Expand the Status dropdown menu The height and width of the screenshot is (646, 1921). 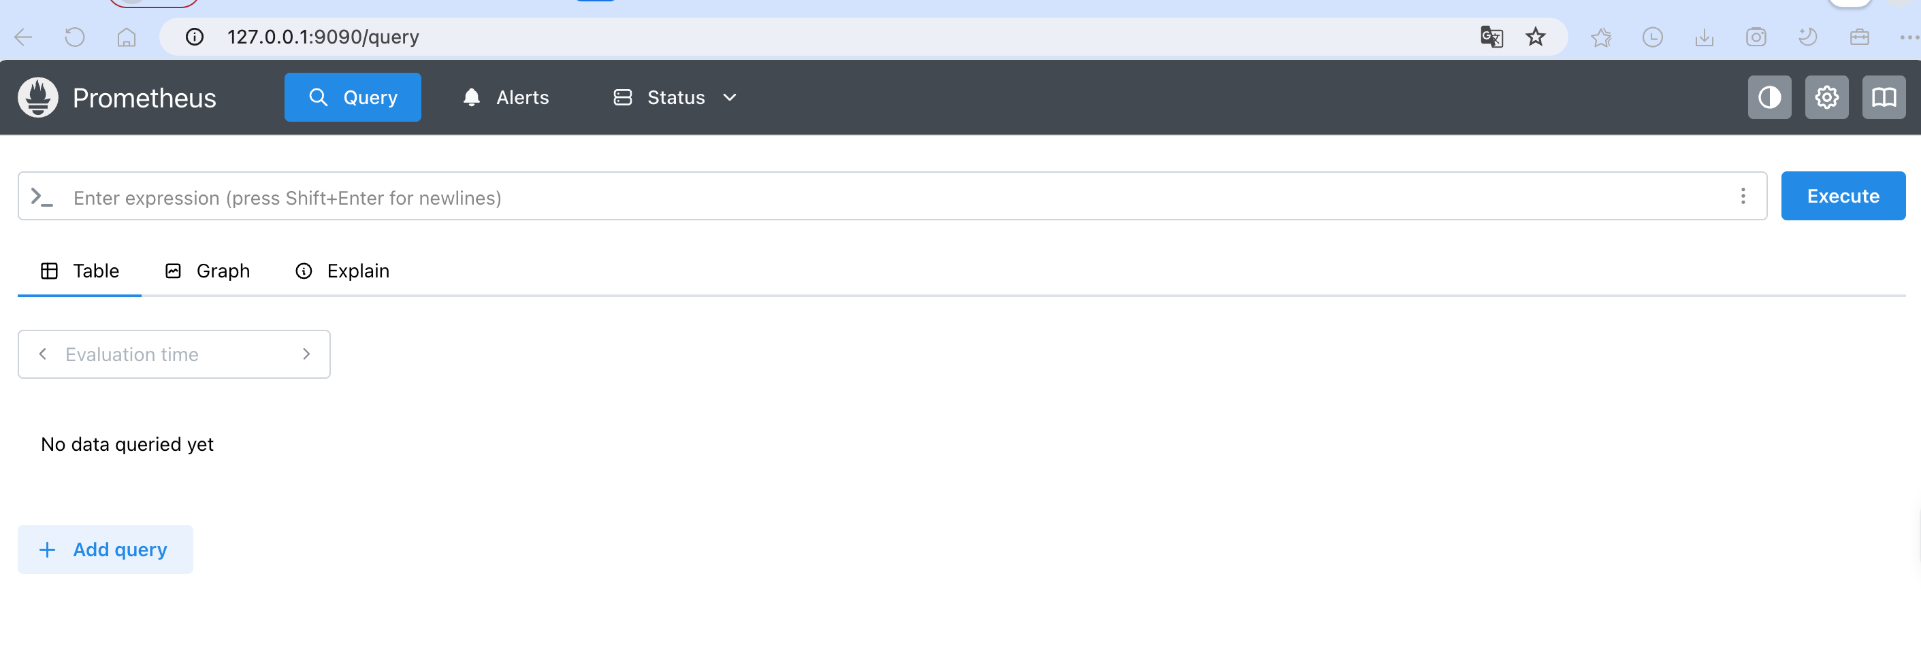pos(676,98)
